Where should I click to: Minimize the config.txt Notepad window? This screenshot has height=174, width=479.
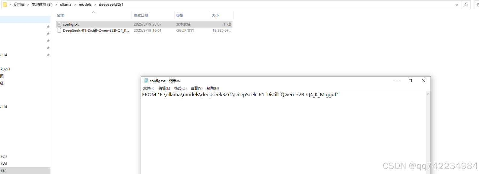pos(397,81)
